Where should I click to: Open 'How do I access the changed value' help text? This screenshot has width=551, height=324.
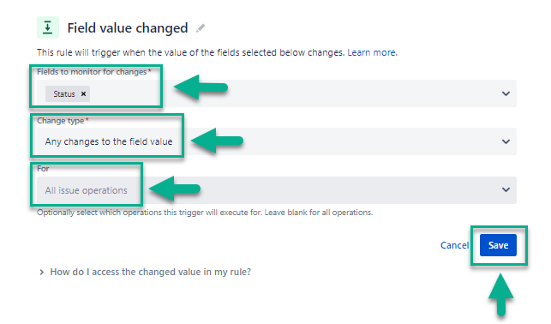151,272
